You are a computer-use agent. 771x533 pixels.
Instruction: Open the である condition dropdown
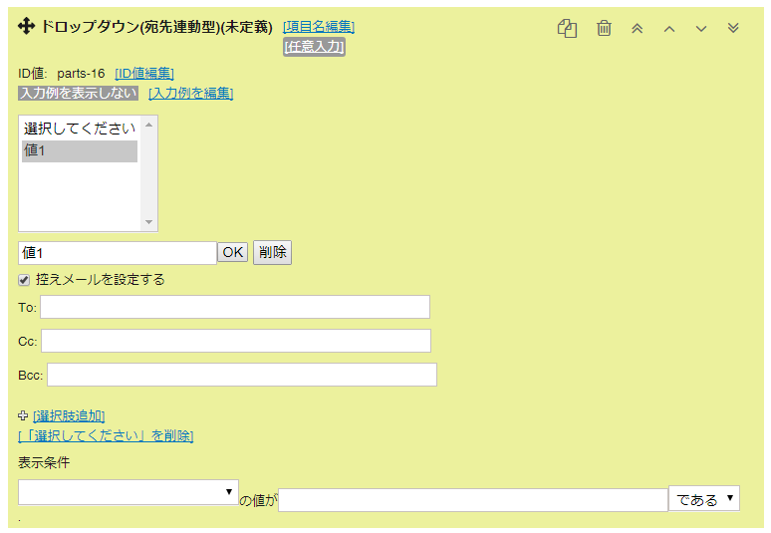[703, 499]
